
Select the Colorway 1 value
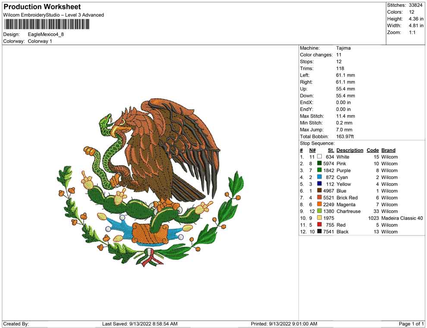[x=40, y=41]
